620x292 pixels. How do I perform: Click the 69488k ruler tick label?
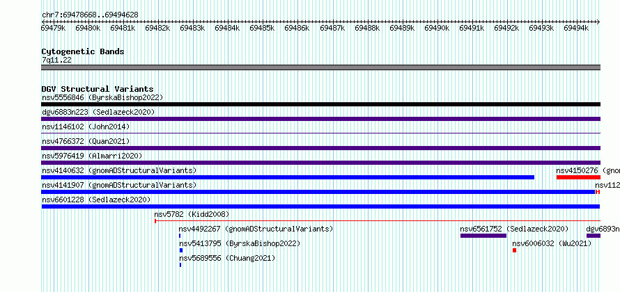367,28
